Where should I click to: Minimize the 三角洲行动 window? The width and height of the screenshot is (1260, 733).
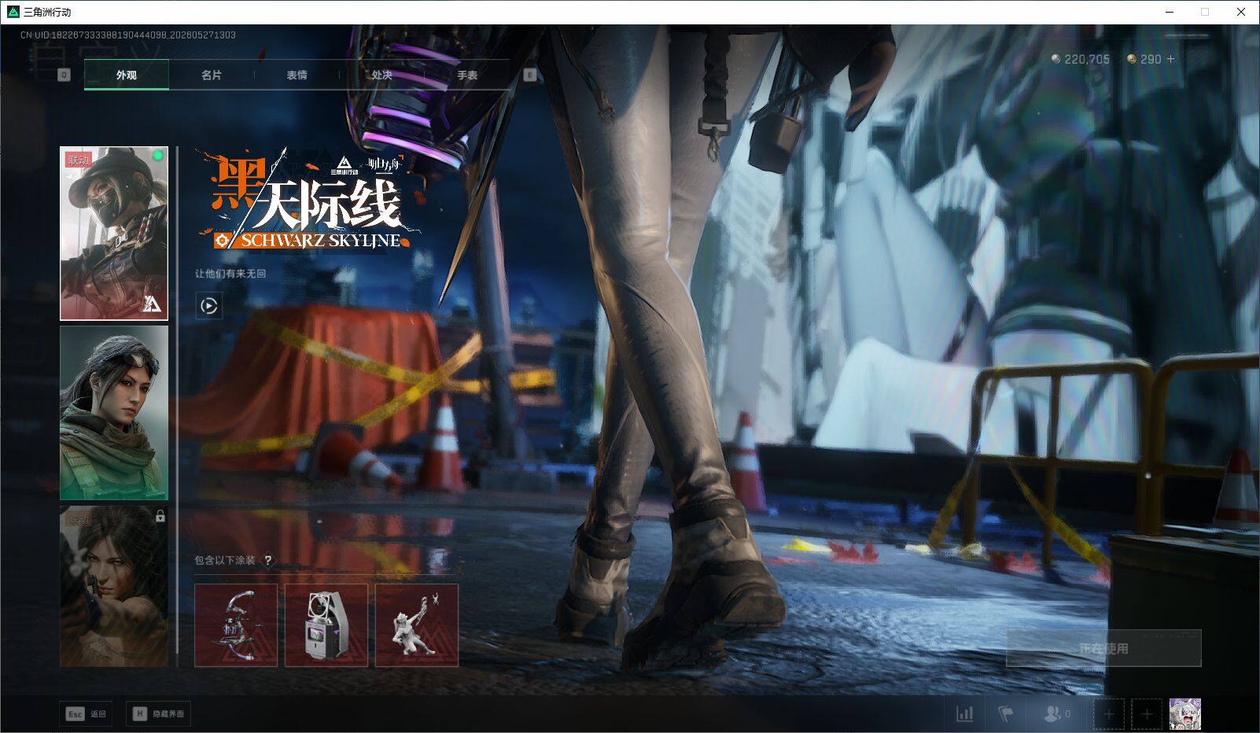pos(1170,12)
